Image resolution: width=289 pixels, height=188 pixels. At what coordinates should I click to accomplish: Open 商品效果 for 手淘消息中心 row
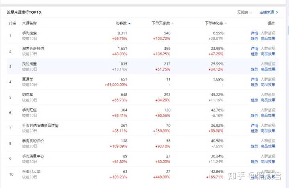pos(268,162)
